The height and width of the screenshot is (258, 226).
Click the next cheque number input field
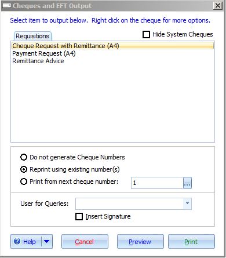pos(157,183)
